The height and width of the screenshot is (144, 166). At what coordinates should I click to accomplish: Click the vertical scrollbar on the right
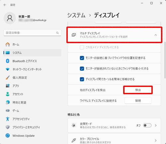[165, 60]
